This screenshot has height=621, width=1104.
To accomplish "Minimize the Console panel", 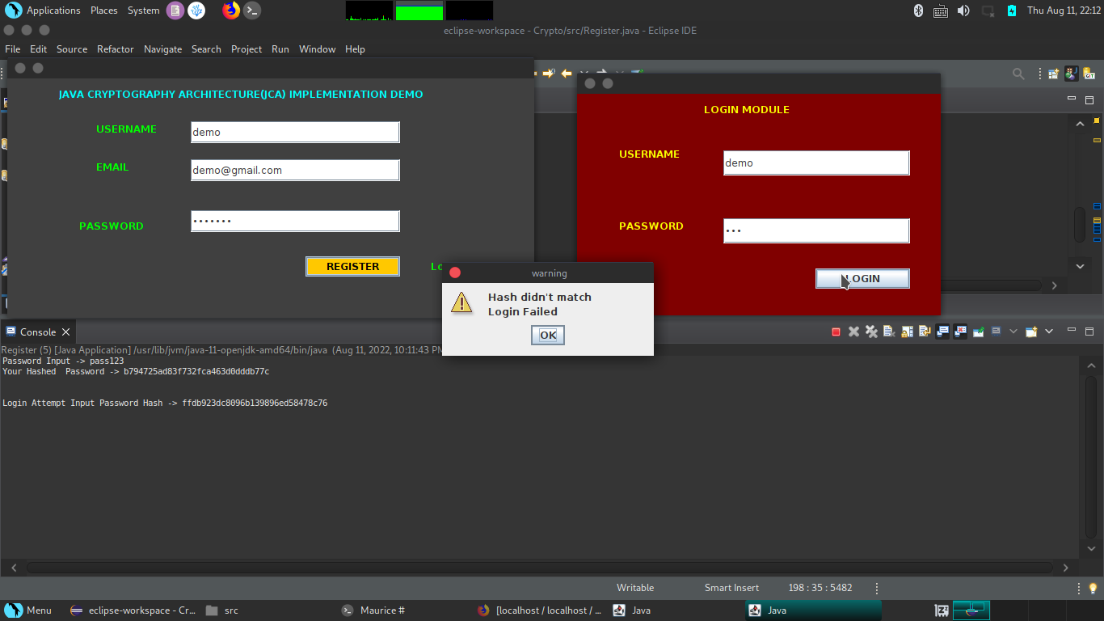I will [1072, 330].
